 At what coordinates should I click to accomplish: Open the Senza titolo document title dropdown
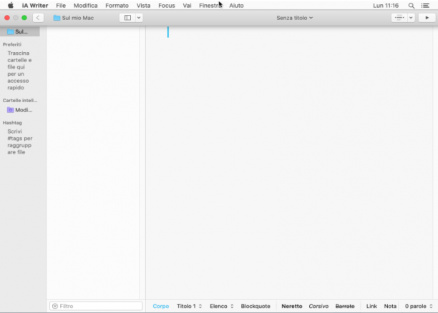pos(294,18)
